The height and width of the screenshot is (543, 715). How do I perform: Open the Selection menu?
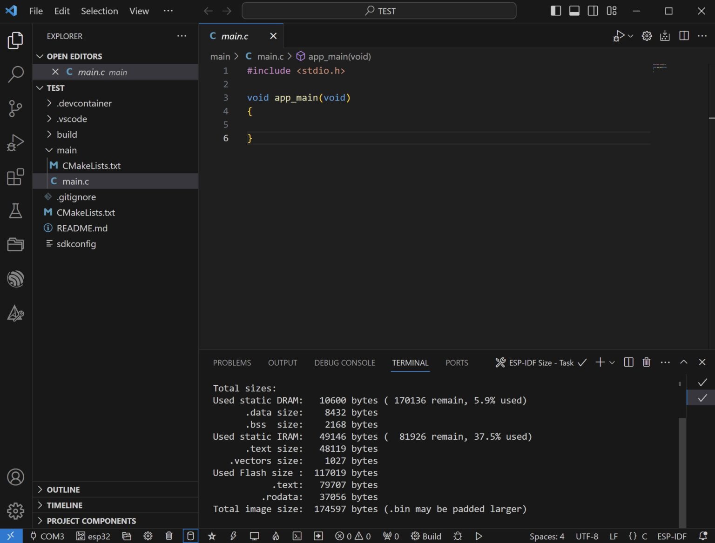[99, 11]
